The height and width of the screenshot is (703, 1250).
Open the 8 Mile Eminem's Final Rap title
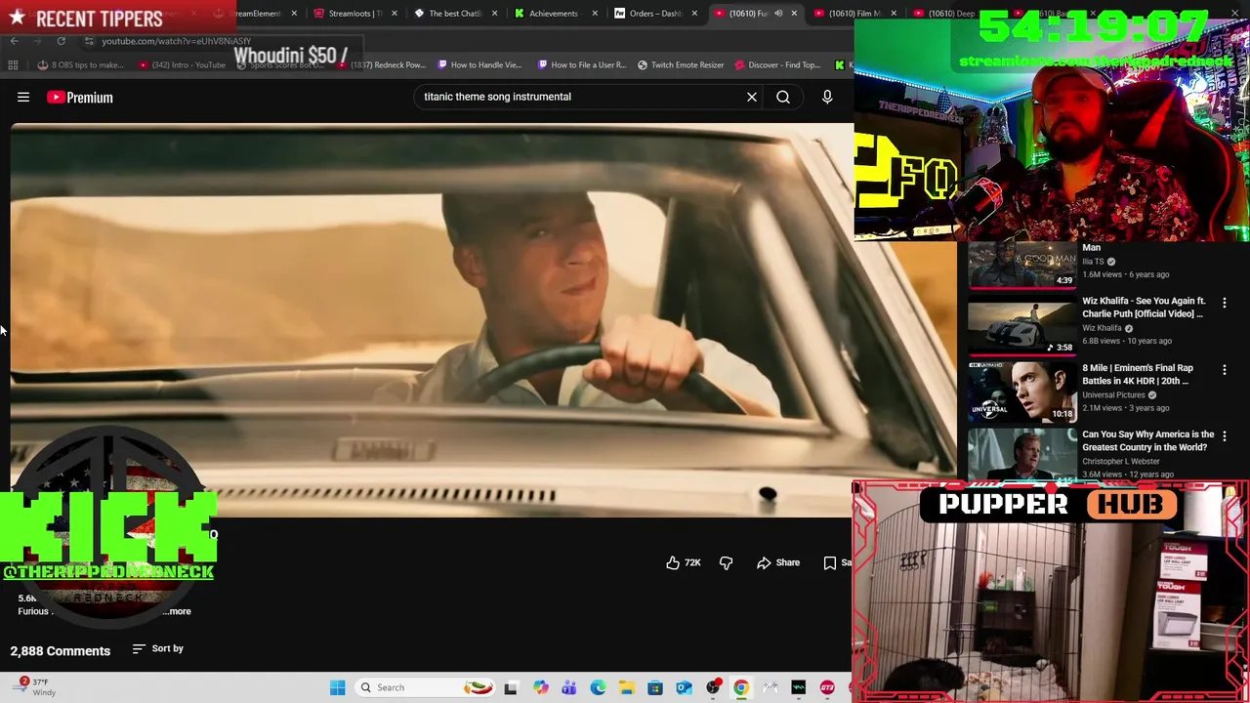(x=1138, y=374)
